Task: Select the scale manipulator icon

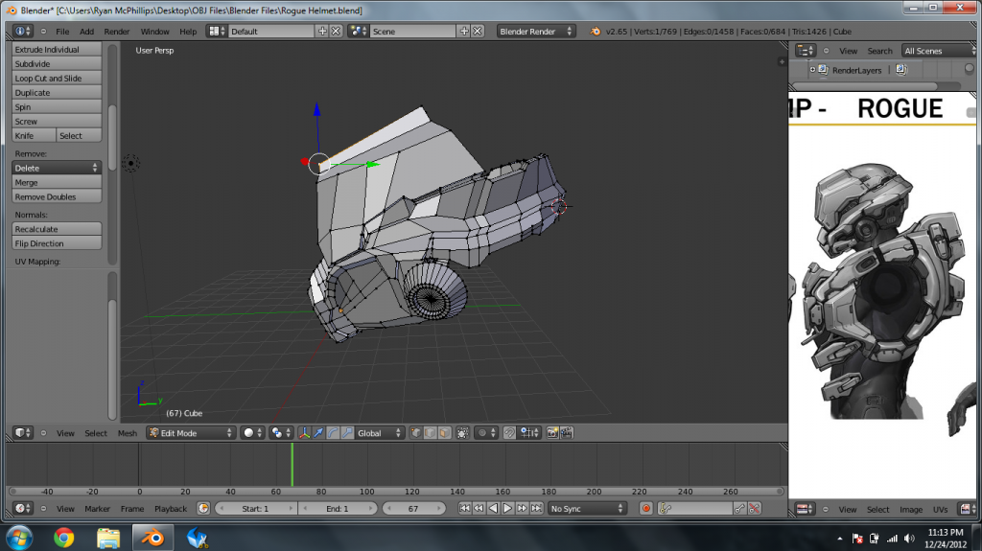Action: (347, 433)
